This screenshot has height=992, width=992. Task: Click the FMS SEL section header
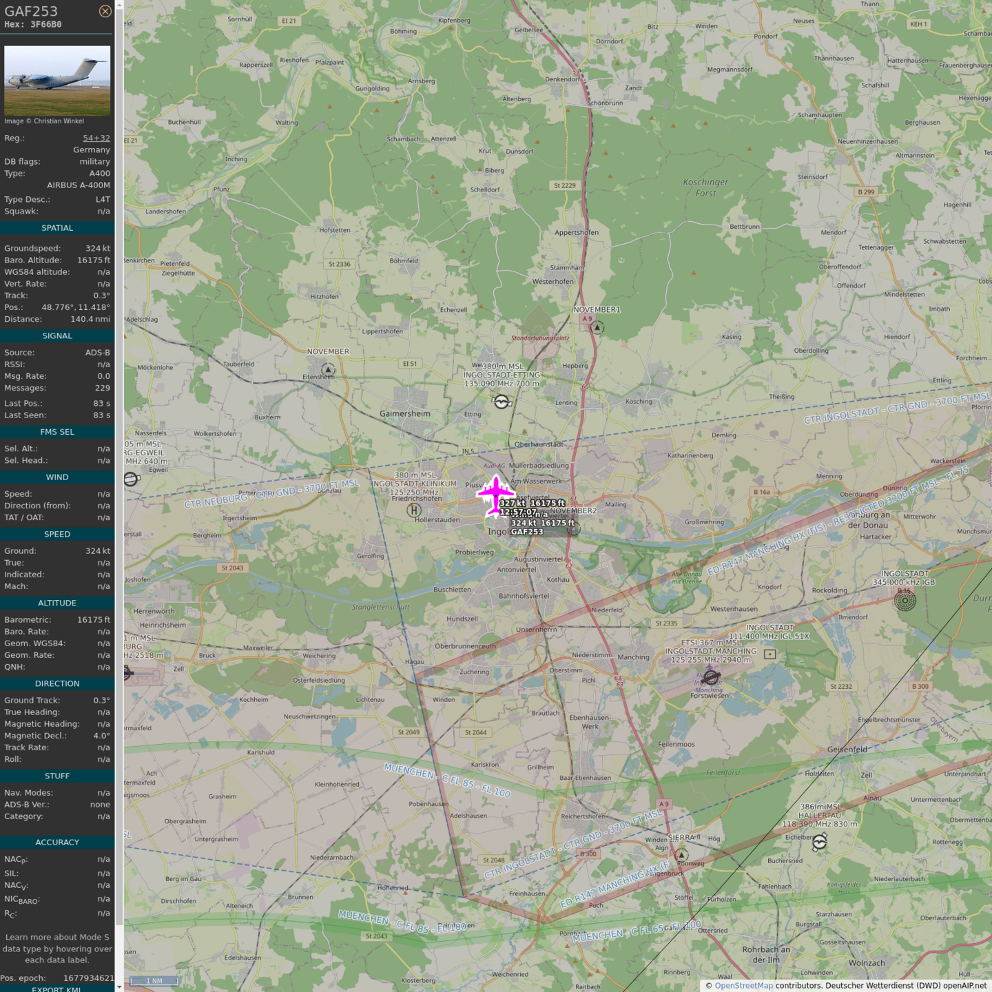tap(57, 432)
